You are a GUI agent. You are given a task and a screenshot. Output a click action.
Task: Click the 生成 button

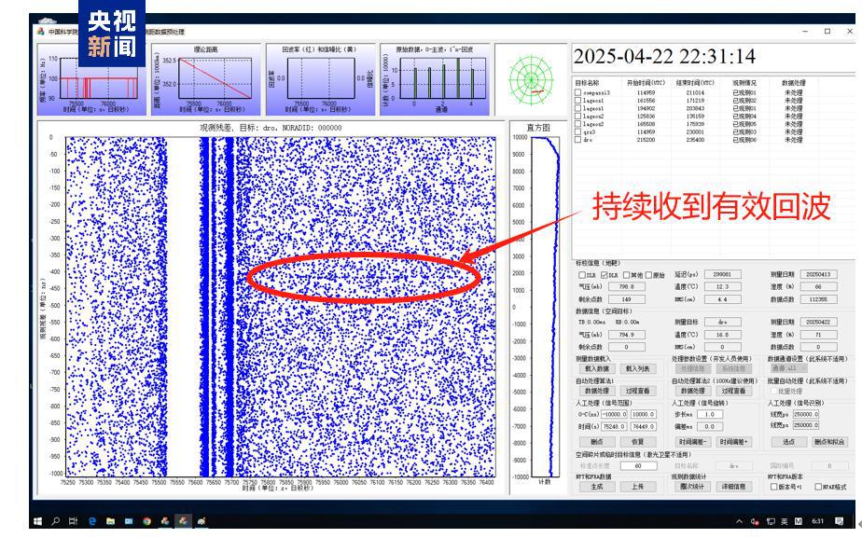pyautogui.click(x=596, y=487)
